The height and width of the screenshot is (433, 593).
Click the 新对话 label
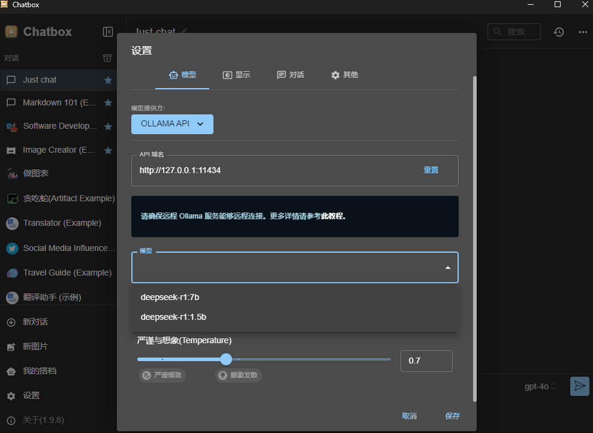click(x=35, y=322)
